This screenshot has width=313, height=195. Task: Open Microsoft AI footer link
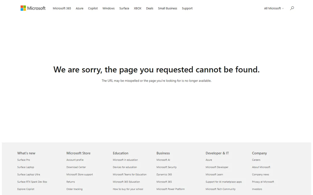pos(163,160)
